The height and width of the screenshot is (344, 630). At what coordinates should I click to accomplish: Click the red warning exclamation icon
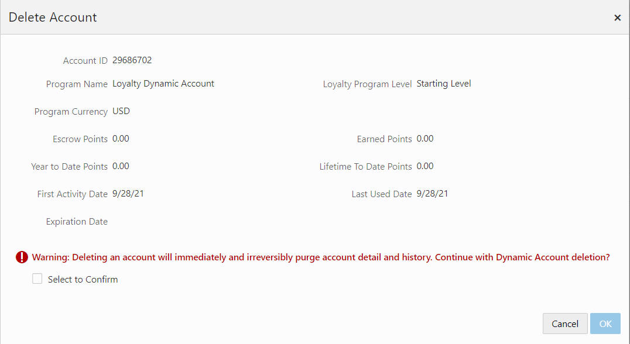(22, 257)
